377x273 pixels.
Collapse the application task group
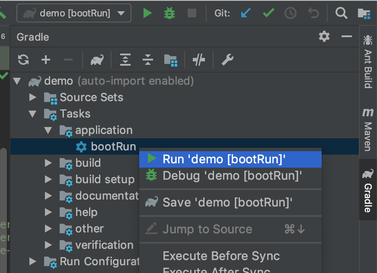(x=48, y=130)
